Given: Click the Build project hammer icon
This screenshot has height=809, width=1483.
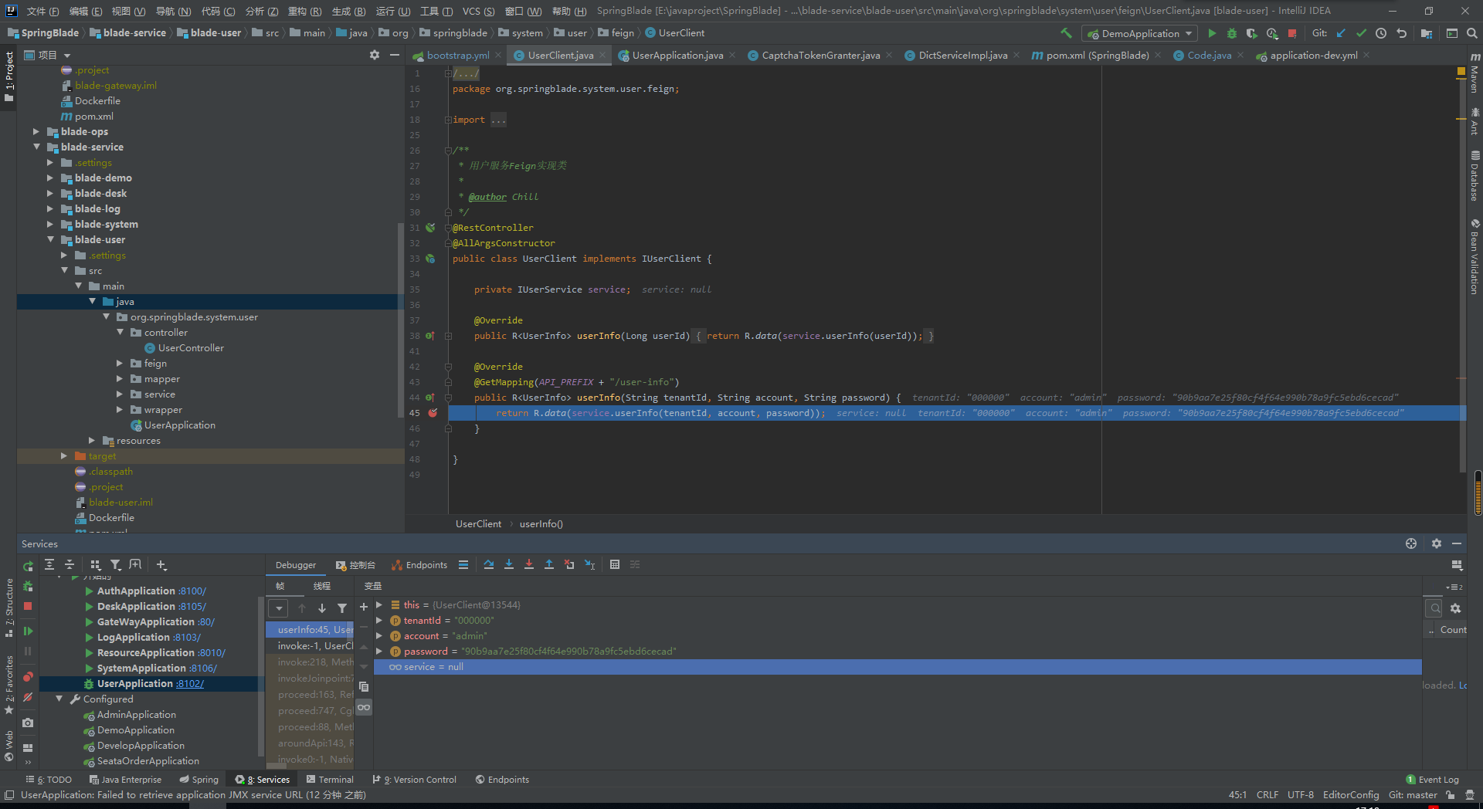Looking at the screenshot, I should click(x=1066, y=33).
